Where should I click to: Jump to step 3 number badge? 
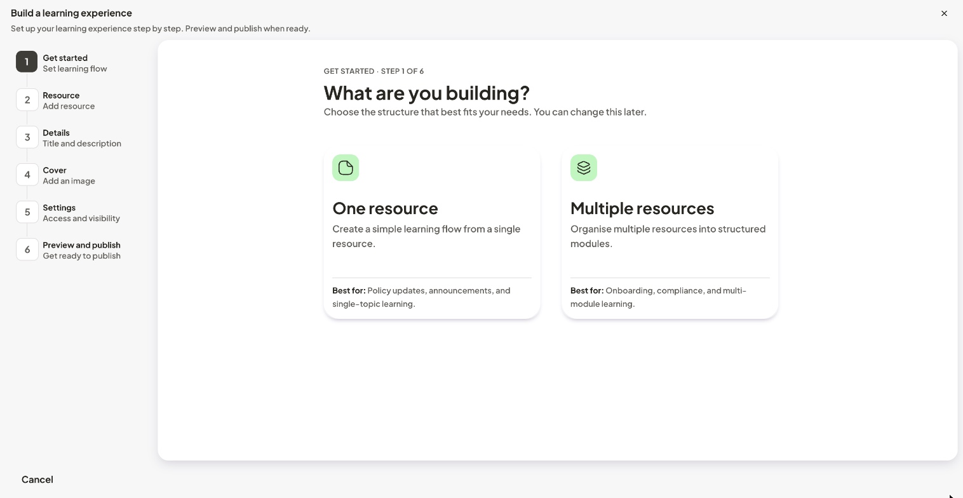27,137
